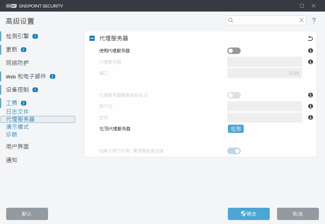Click inside the 端口 input field
This screenshot has width=325, height=224.
(x=264, y=73)
